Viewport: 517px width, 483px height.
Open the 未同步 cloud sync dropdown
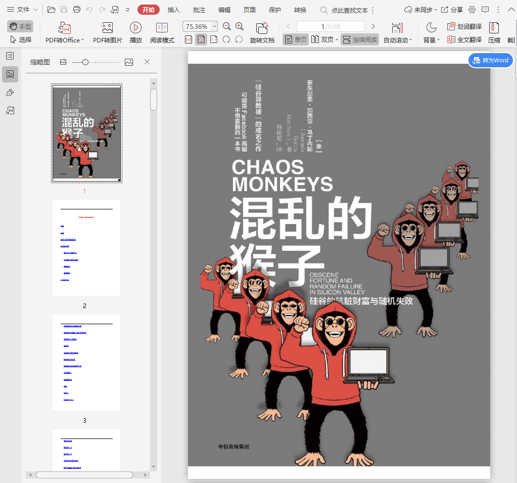pos(420,10)
